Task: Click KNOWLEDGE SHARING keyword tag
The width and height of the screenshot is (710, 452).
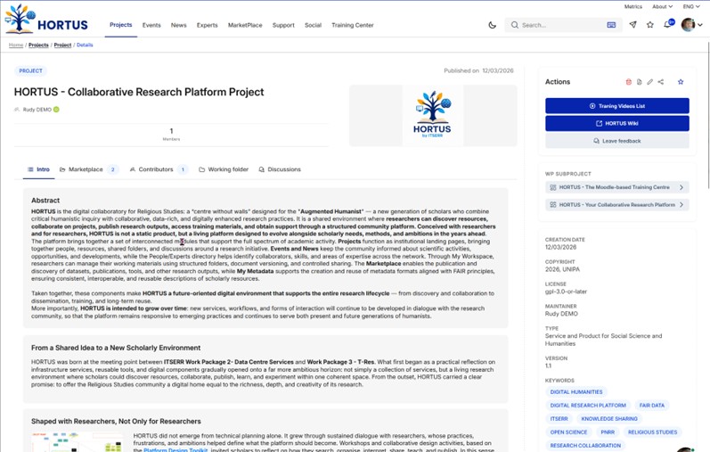Action: pyautogui.click(x=609, y=419)
